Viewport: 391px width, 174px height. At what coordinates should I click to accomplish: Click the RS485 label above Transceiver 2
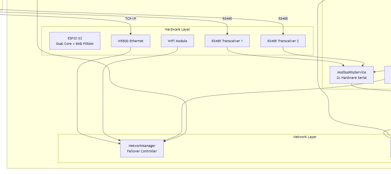283,19
